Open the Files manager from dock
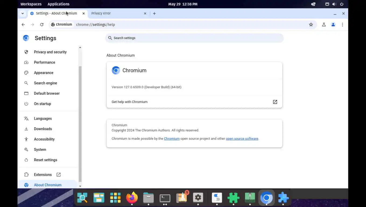Screen dimensions: 366x207 point(148,198)
